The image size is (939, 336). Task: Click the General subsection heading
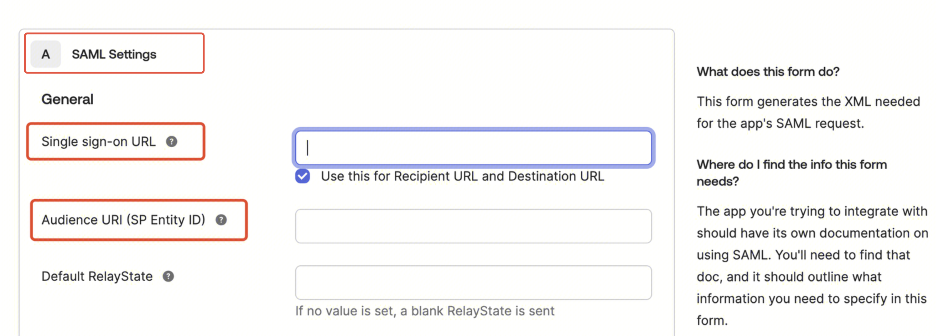tap(67, 99)
